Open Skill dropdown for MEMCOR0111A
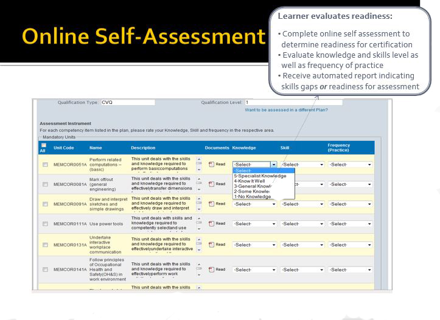Screen dimensions: 440x320 pyautogui.click(x=302, y=223)
